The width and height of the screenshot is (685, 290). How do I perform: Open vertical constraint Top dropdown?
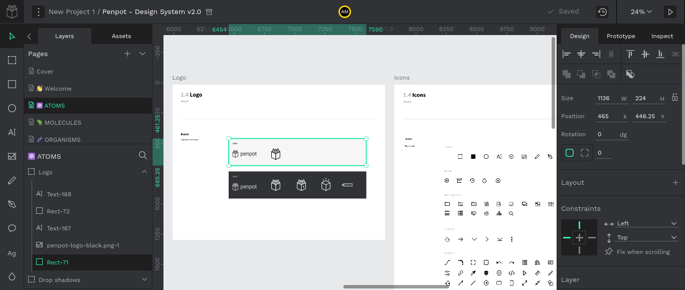coord(647,237)
